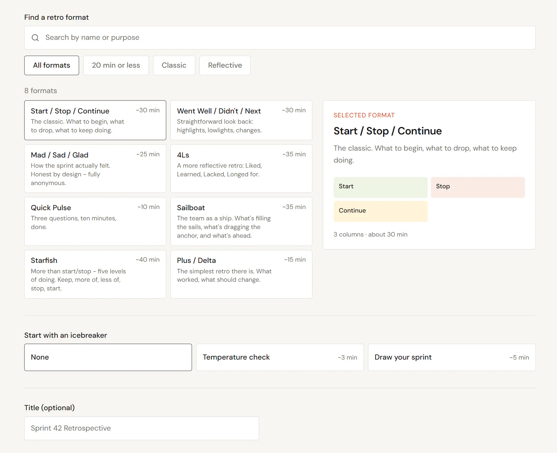The height and width of the screenshot is (453, 557).
Task: Choose the Temperature check icebreaker
Action: (x=280, y=357)
